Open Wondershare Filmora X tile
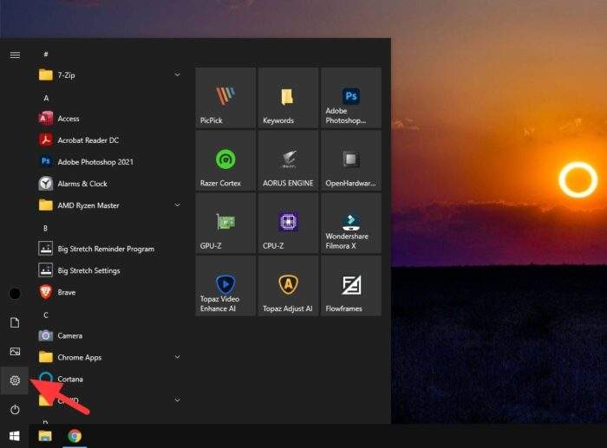 pos(351,224)
